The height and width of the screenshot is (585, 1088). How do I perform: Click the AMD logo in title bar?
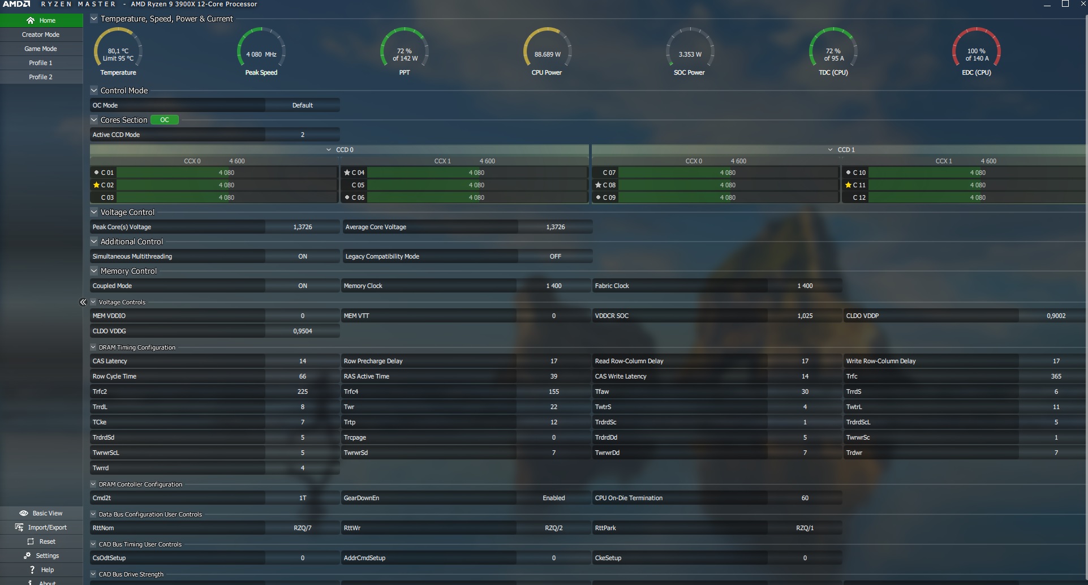tap(16, 4)
